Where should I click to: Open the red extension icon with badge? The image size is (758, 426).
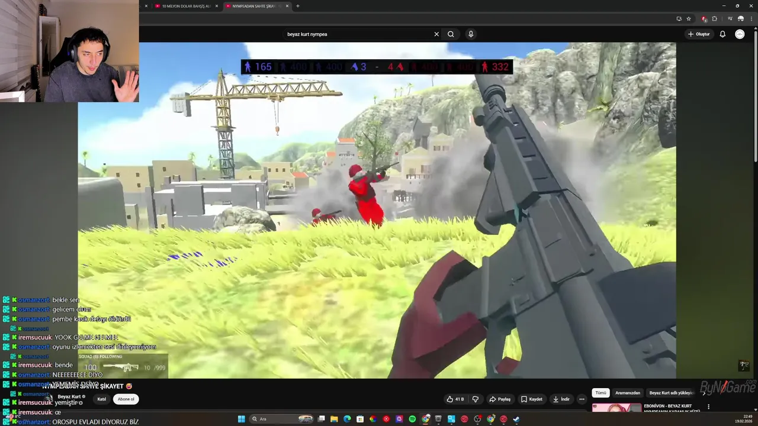[704, 19]
